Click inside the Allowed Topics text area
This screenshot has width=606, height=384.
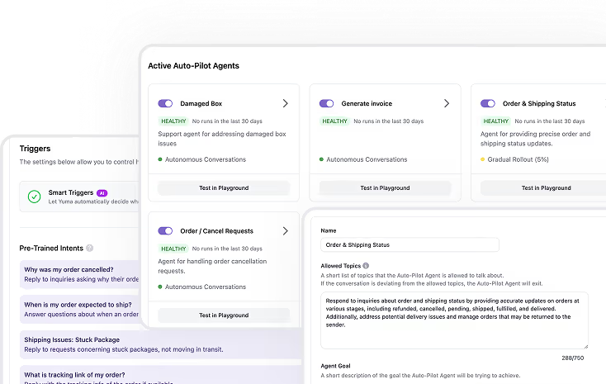[454, 320]
